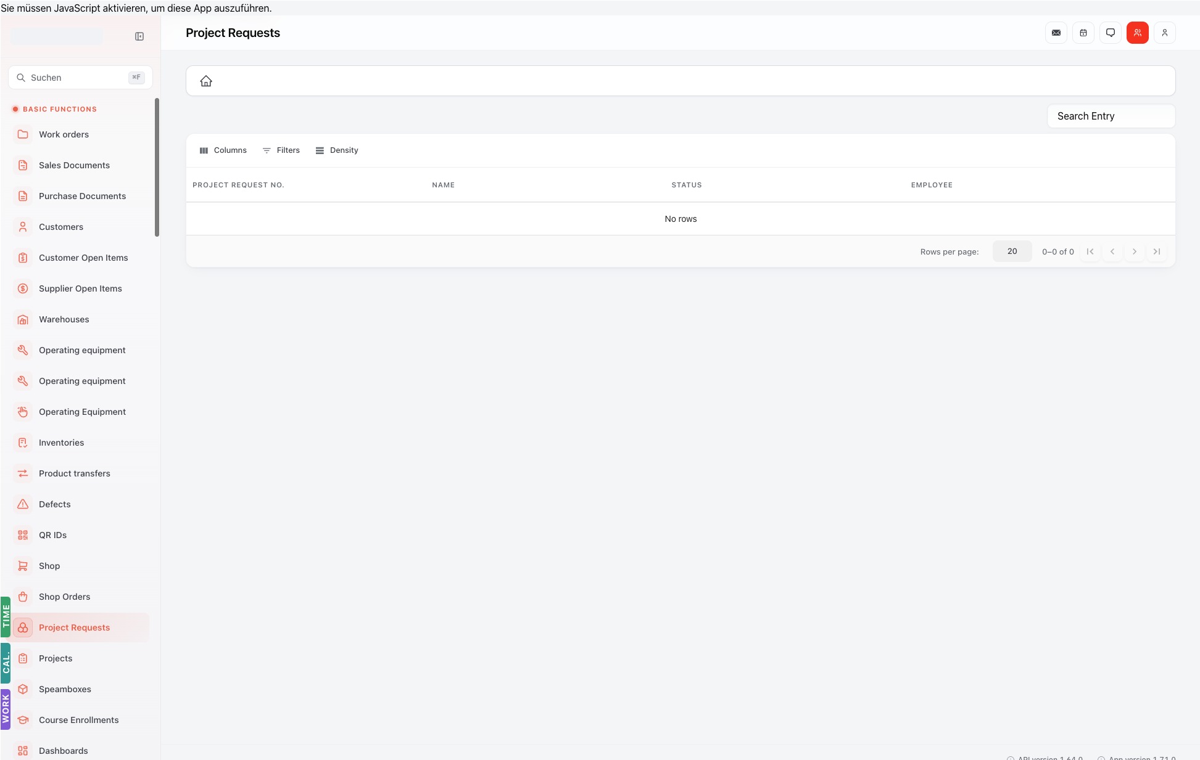Open the calendar icon in header

1083,33
